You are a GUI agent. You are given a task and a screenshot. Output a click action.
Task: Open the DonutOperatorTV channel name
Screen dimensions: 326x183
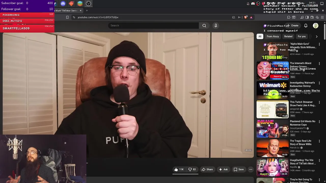298,128
